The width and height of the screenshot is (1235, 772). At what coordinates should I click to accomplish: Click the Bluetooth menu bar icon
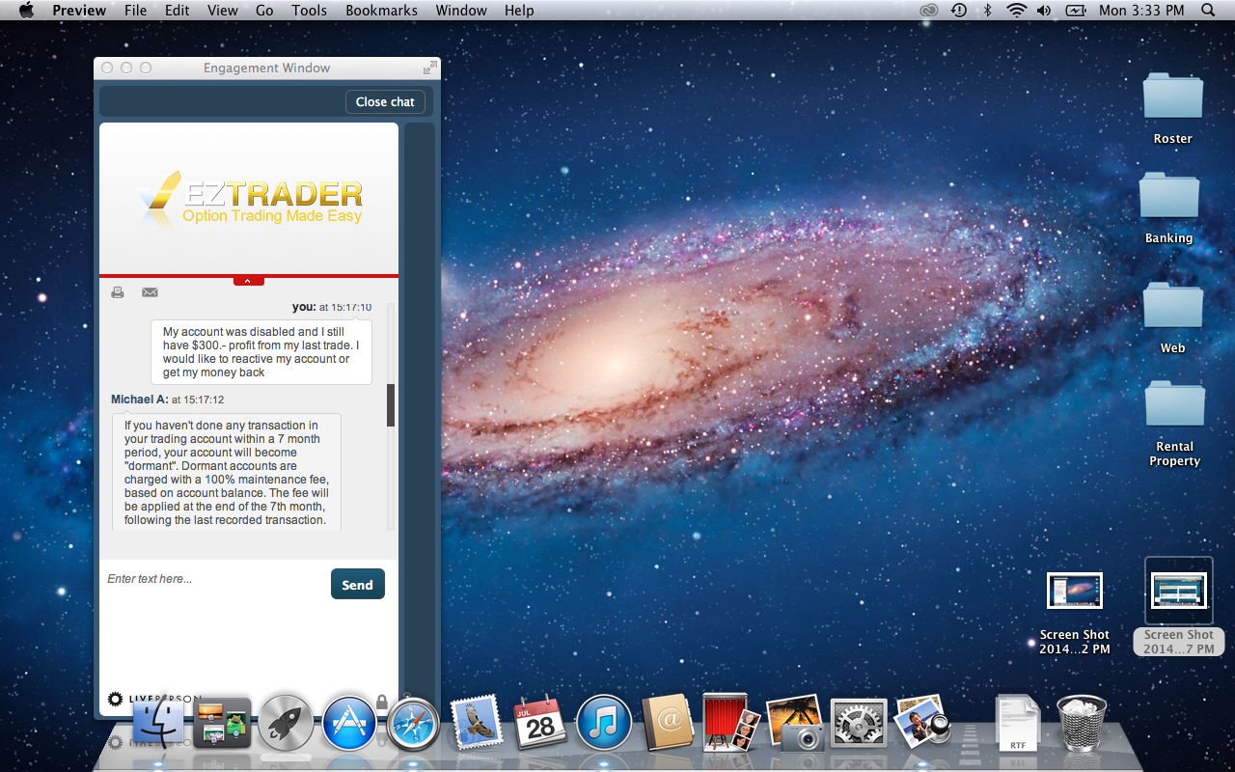click(987, 11)
